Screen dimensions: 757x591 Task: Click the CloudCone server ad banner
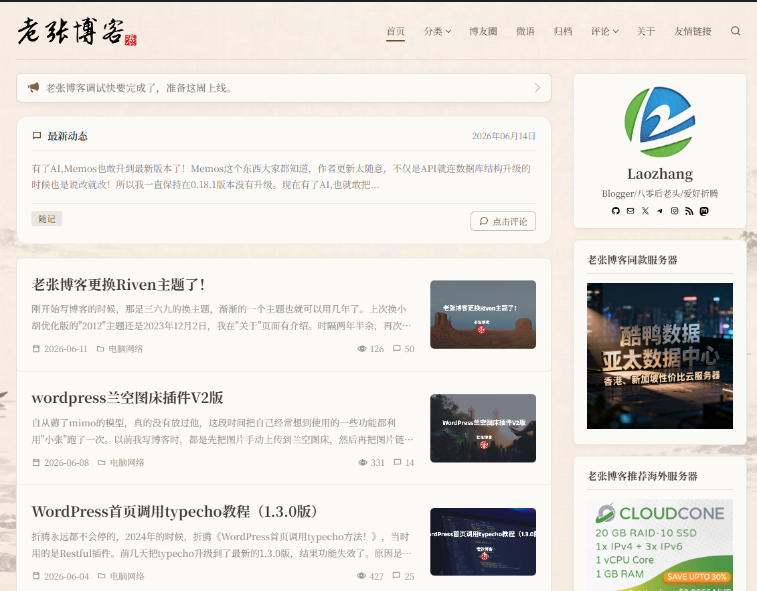660,545
